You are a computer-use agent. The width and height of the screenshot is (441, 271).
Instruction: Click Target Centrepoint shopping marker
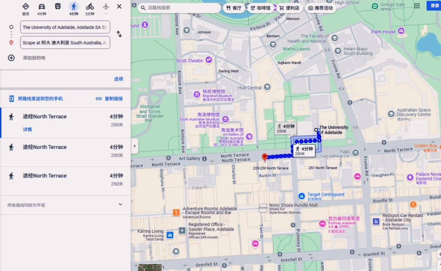coord(302,196)
